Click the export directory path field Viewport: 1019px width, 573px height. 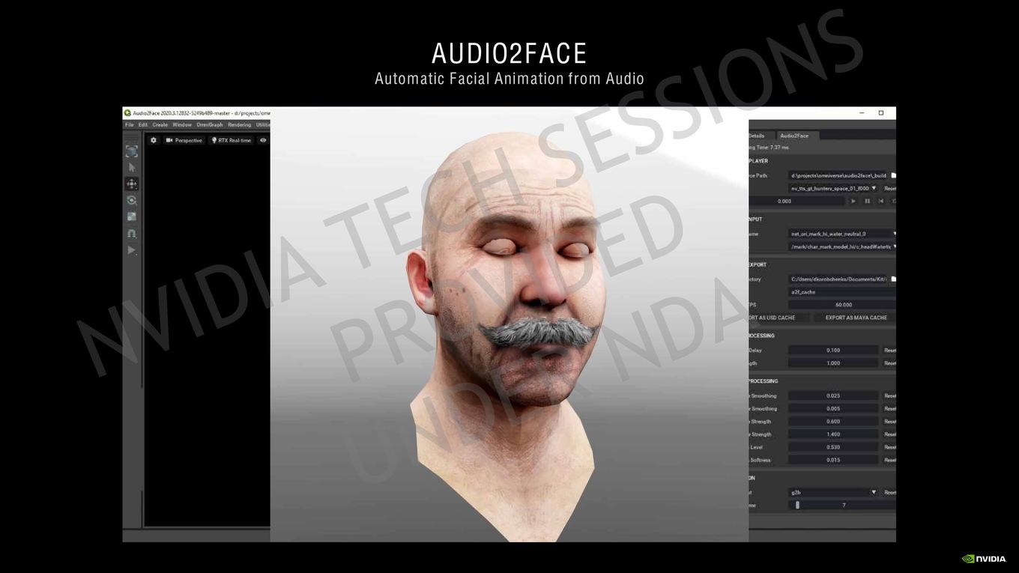(838, 279)
